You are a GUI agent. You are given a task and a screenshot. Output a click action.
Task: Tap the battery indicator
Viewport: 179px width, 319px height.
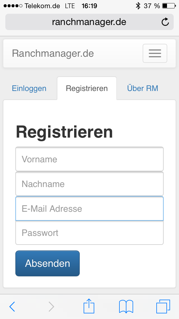[x=168, y=6]
